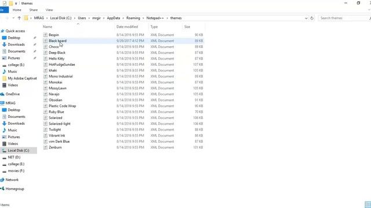
Task: Select the Twilight file icon
Action: click(45, 129)
